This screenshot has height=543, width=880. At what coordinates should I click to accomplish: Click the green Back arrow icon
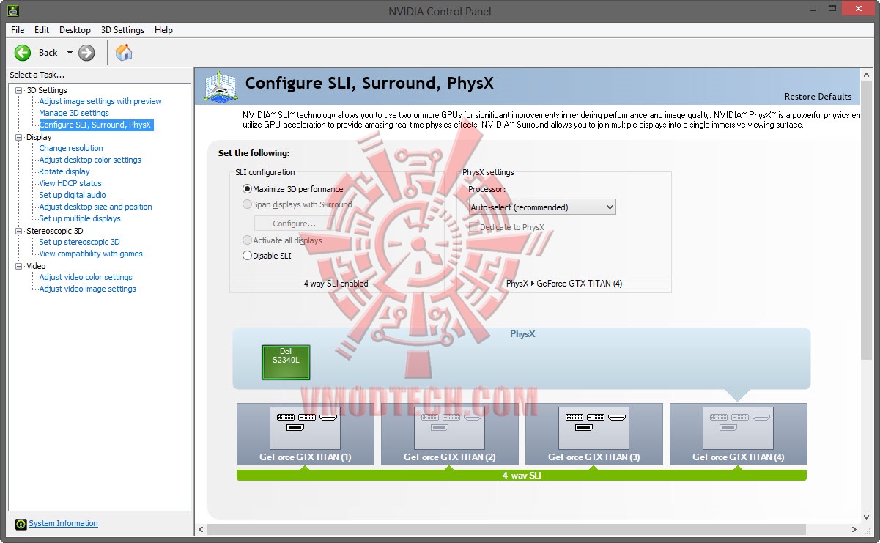23,53
